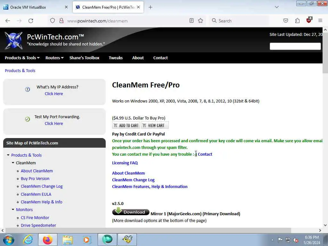Screen dimensions: 328x246
Task: Open the tracking protection shield icon
Action: click(53, 20)
